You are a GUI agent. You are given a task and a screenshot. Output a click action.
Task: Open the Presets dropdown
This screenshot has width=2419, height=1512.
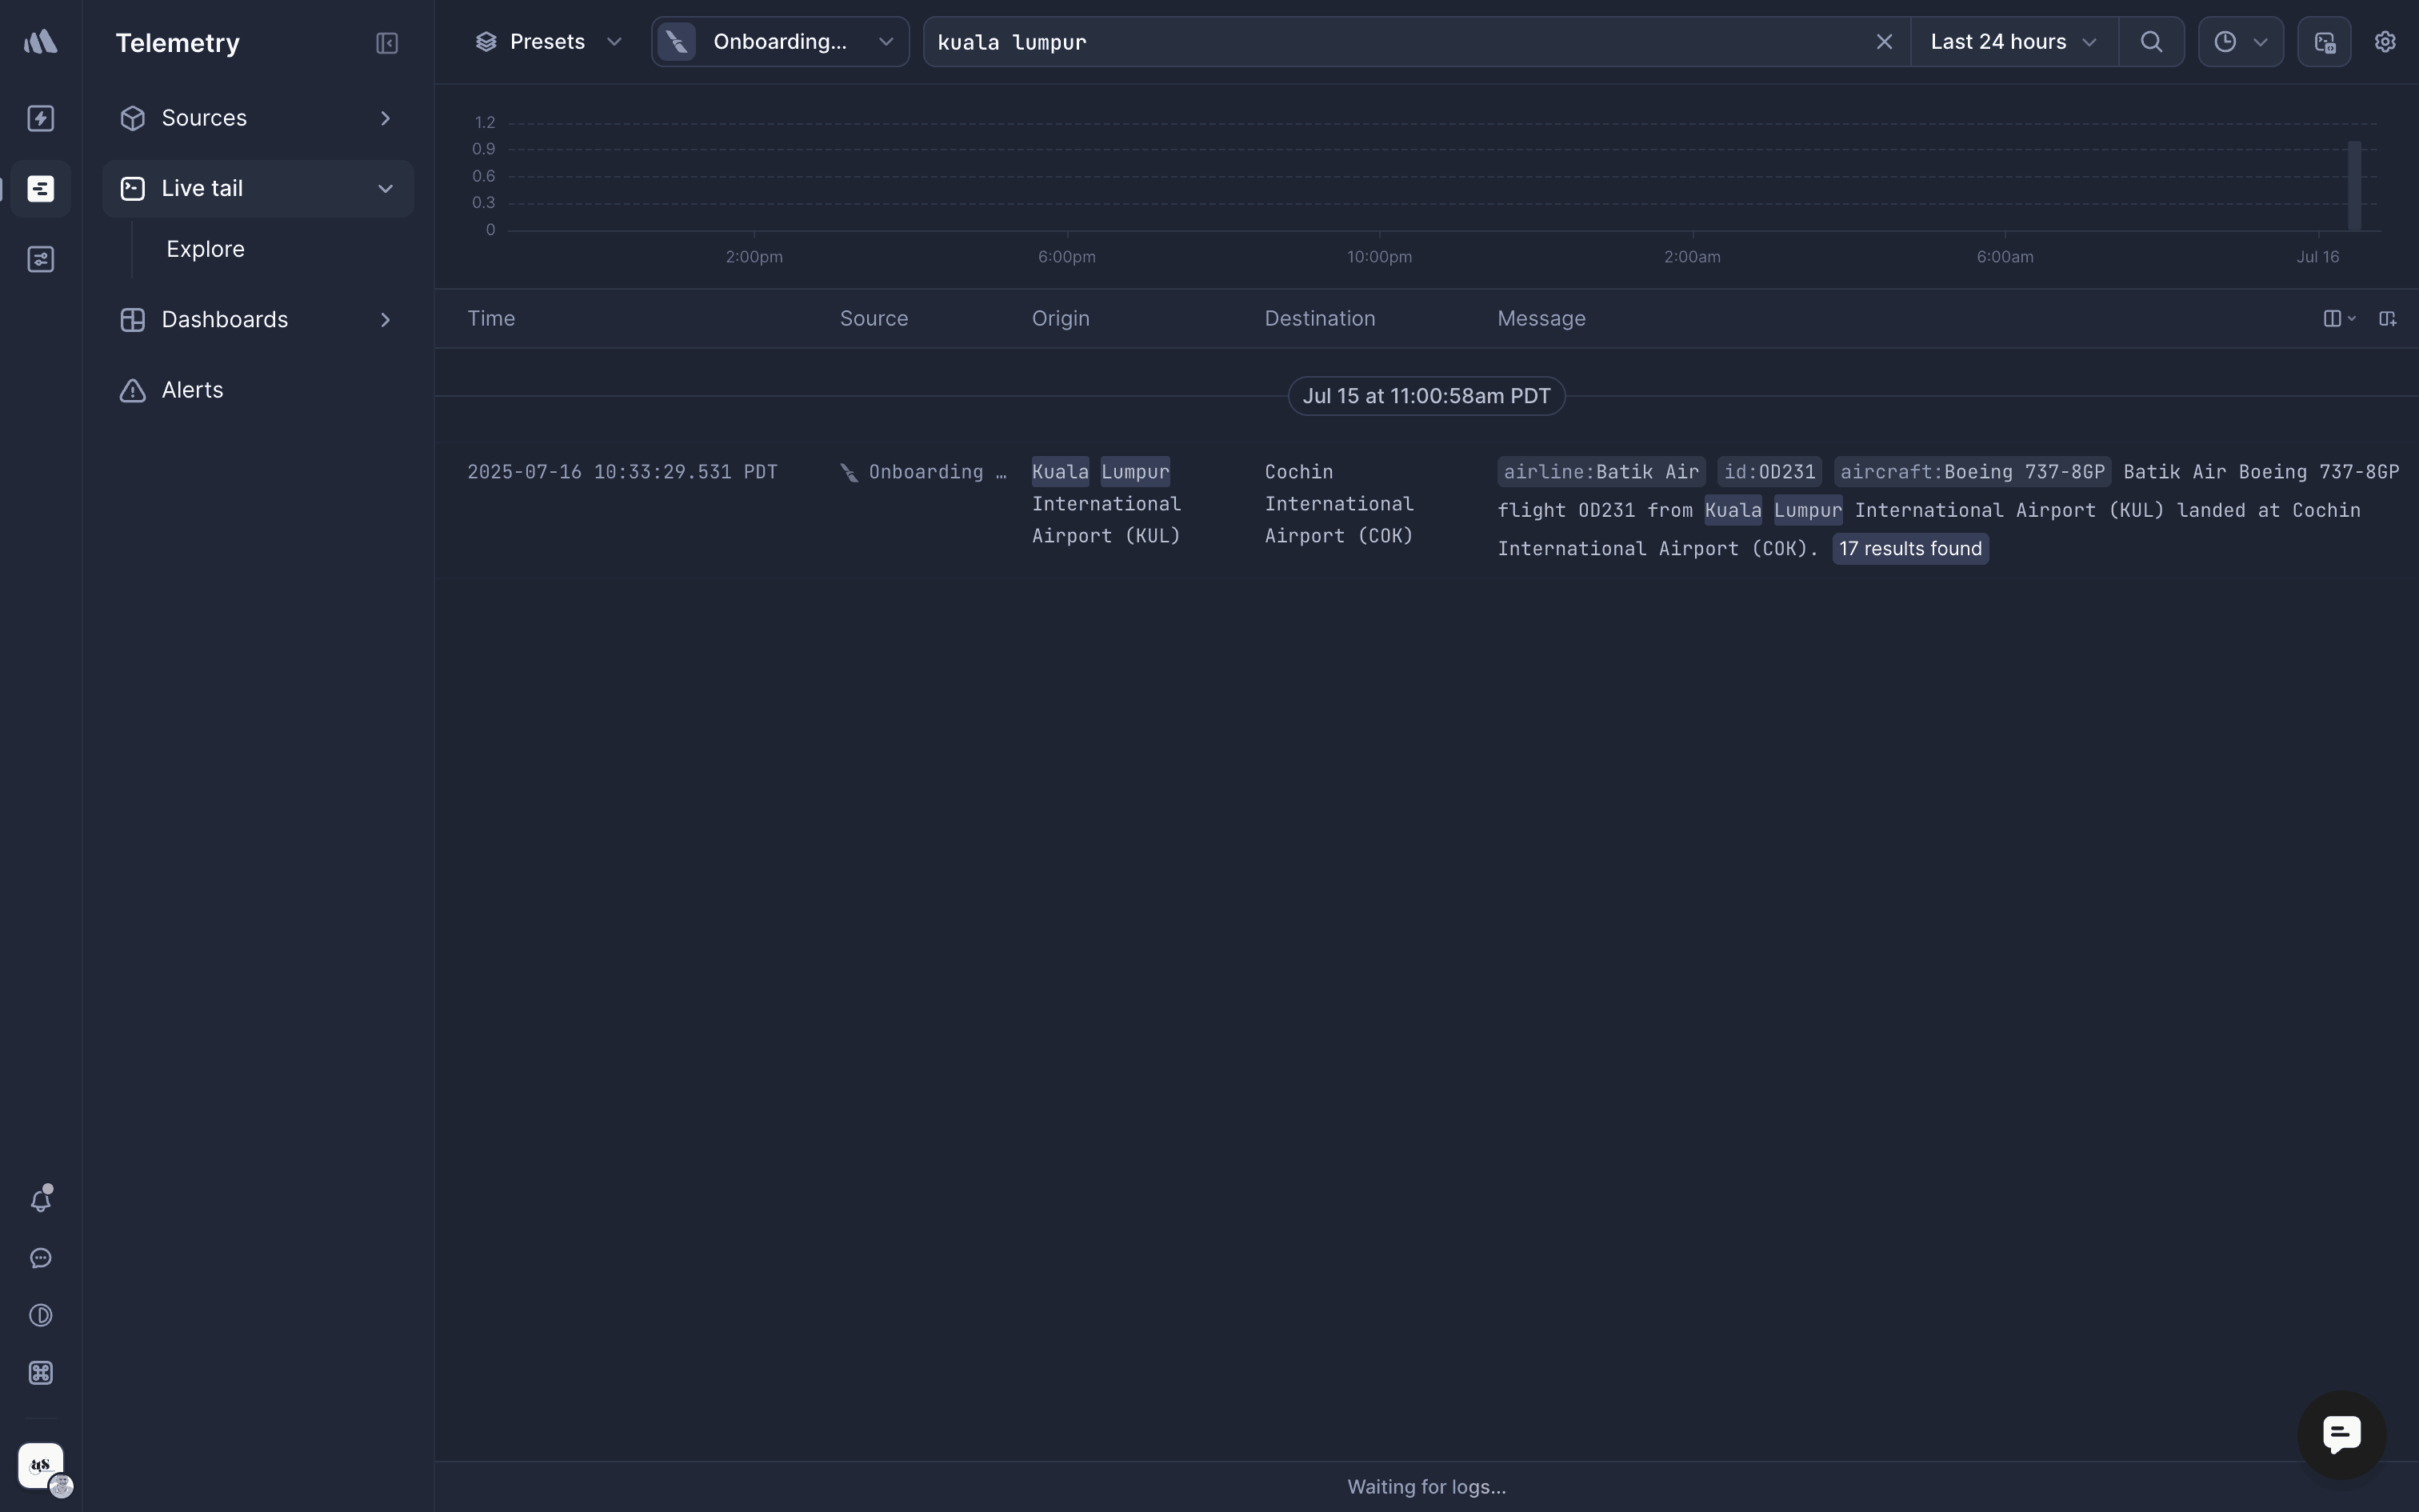tap(548, 42)
